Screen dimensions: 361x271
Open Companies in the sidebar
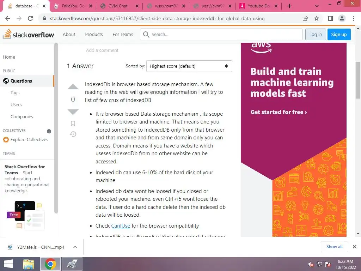[22, 116]
